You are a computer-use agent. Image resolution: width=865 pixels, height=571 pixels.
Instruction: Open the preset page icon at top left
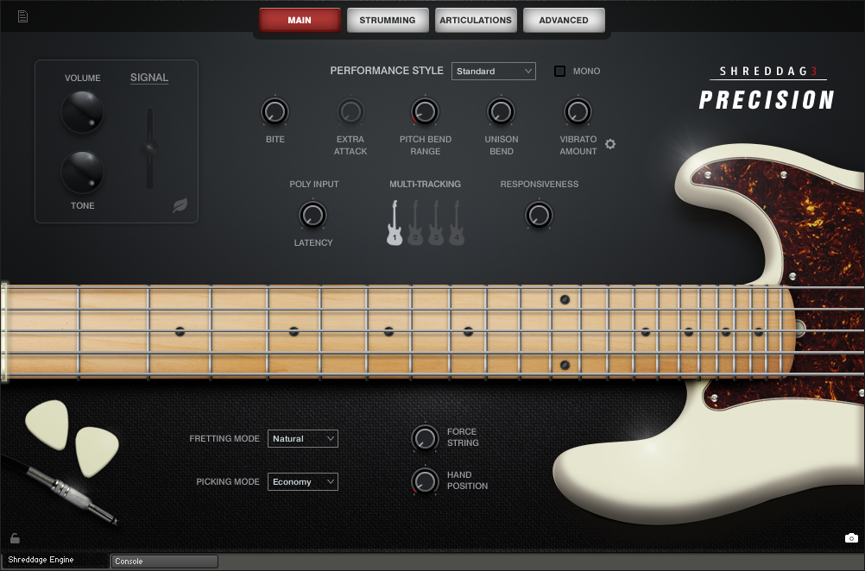coord(22,15)
